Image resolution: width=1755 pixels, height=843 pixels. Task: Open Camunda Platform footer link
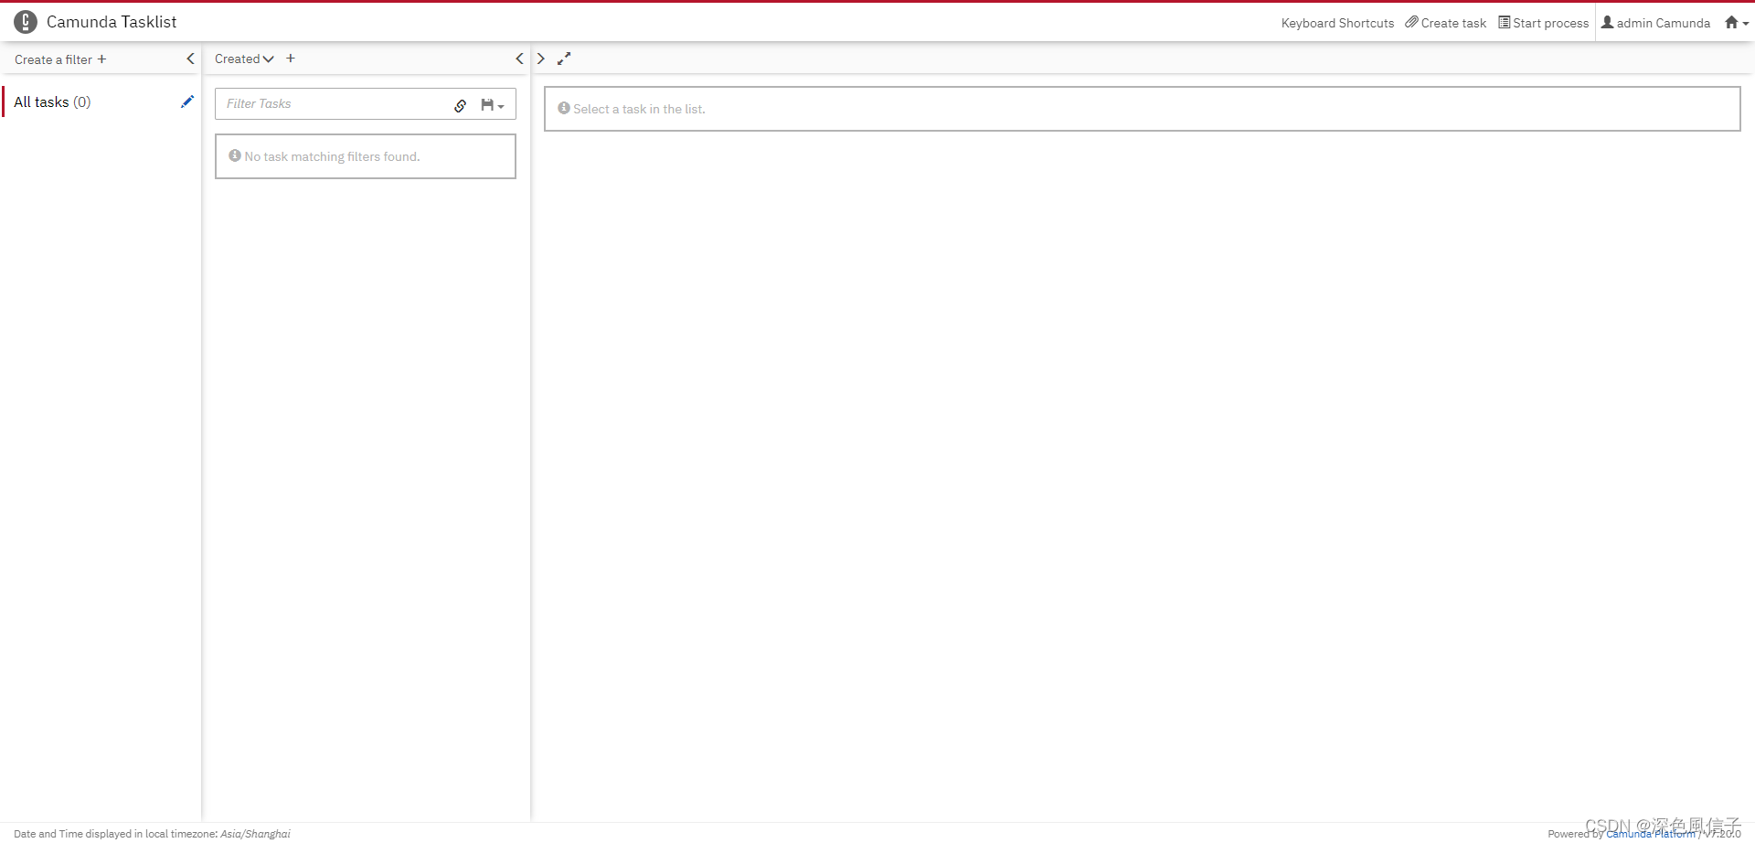click(x=1651, y=834)
